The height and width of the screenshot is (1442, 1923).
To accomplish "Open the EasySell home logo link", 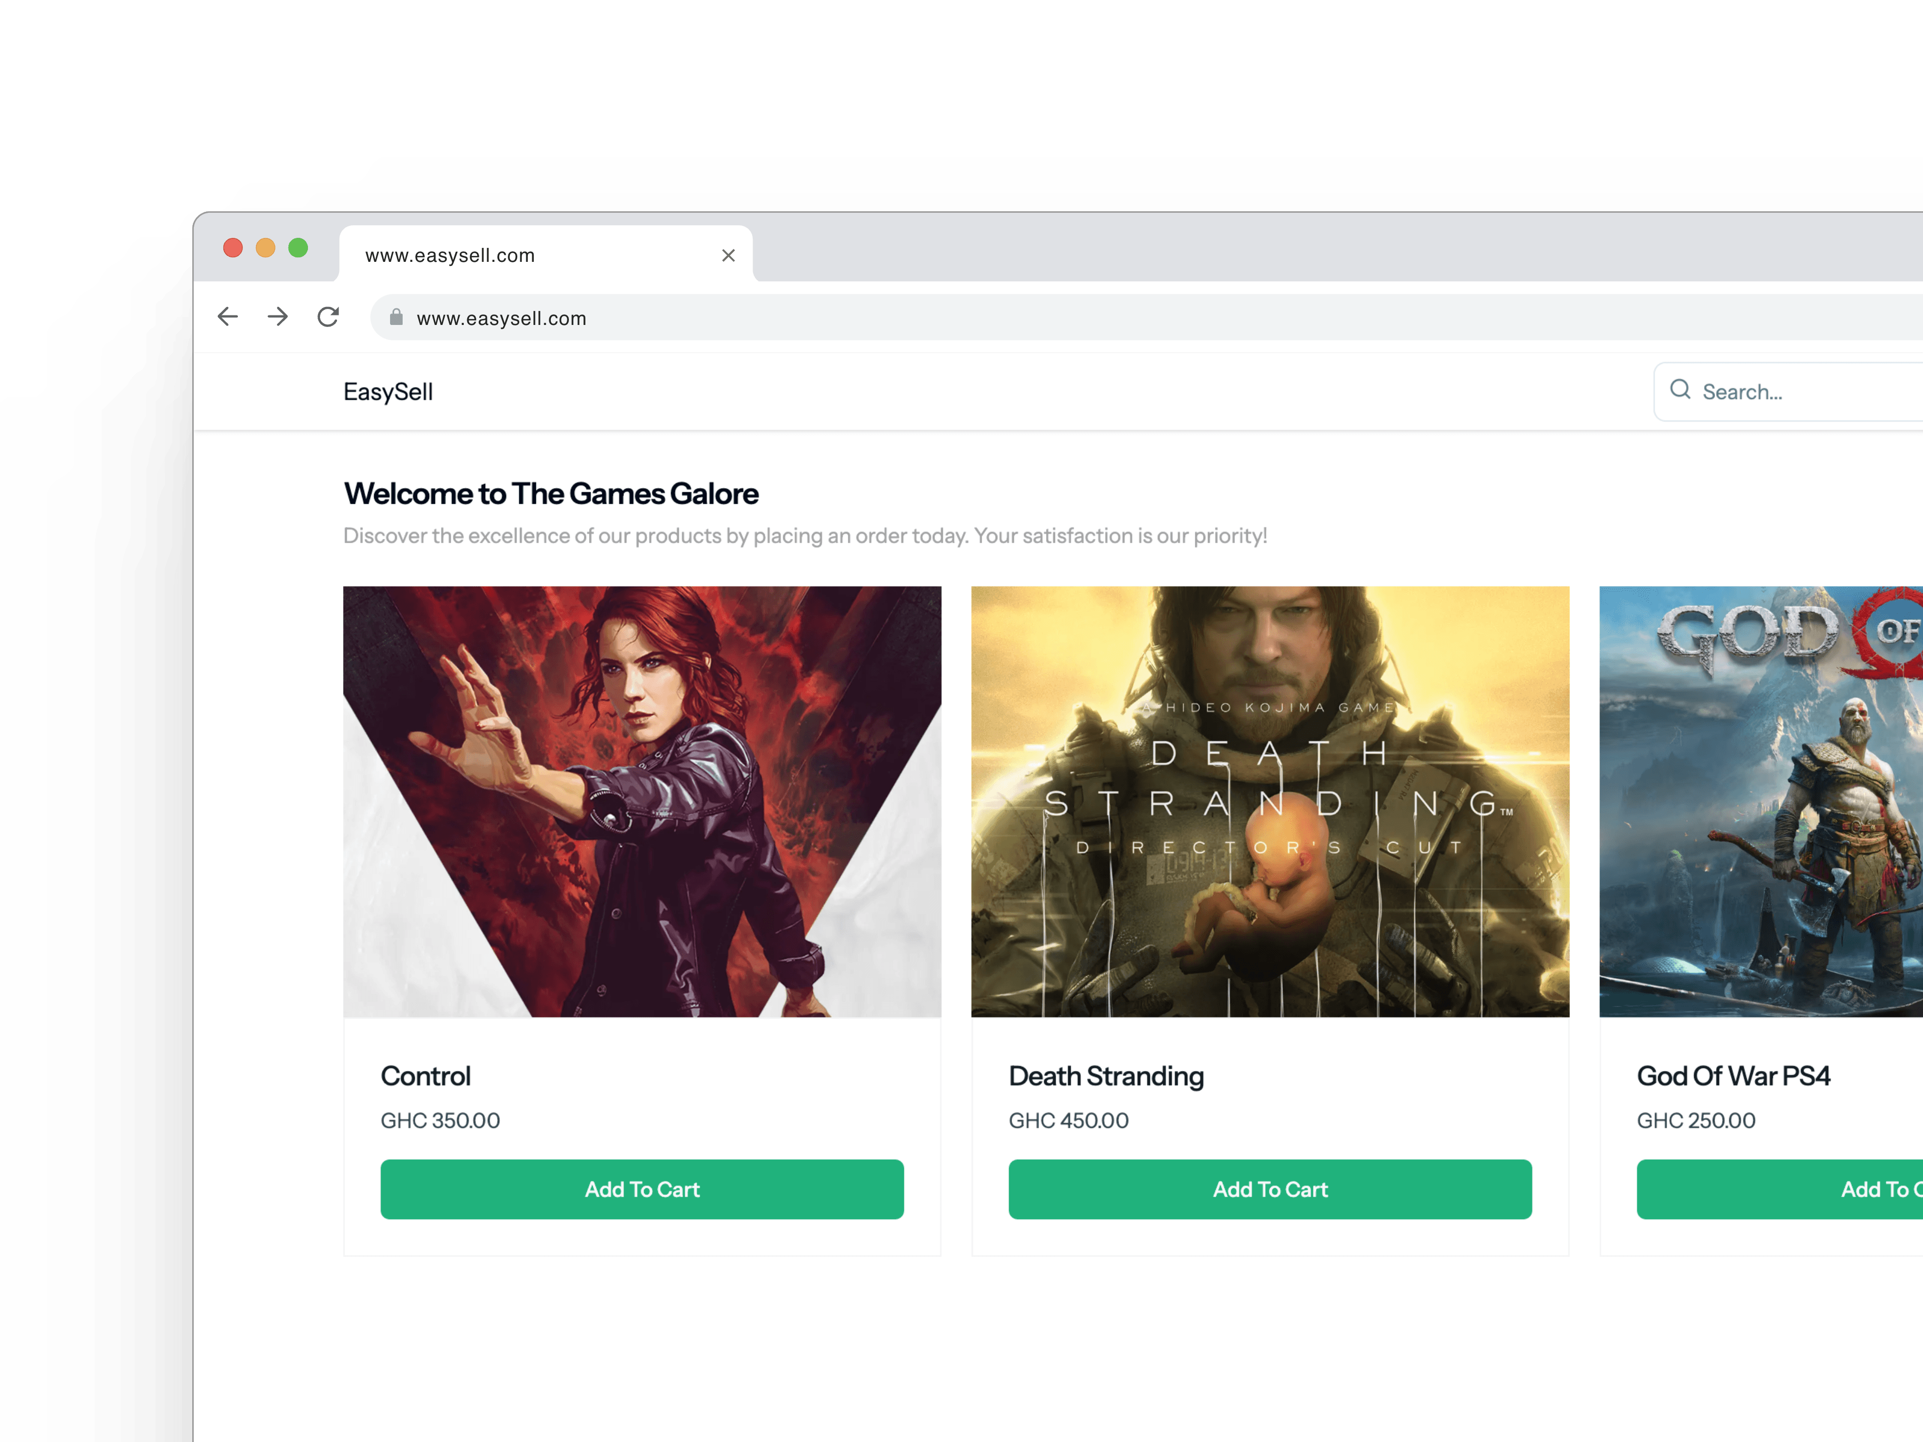I will coord(388,392).
